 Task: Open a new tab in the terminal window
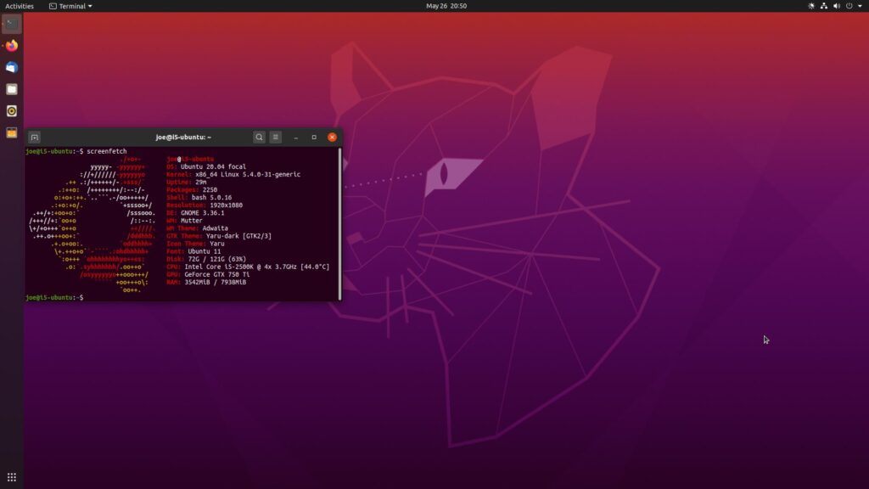(x=34, y=138)
